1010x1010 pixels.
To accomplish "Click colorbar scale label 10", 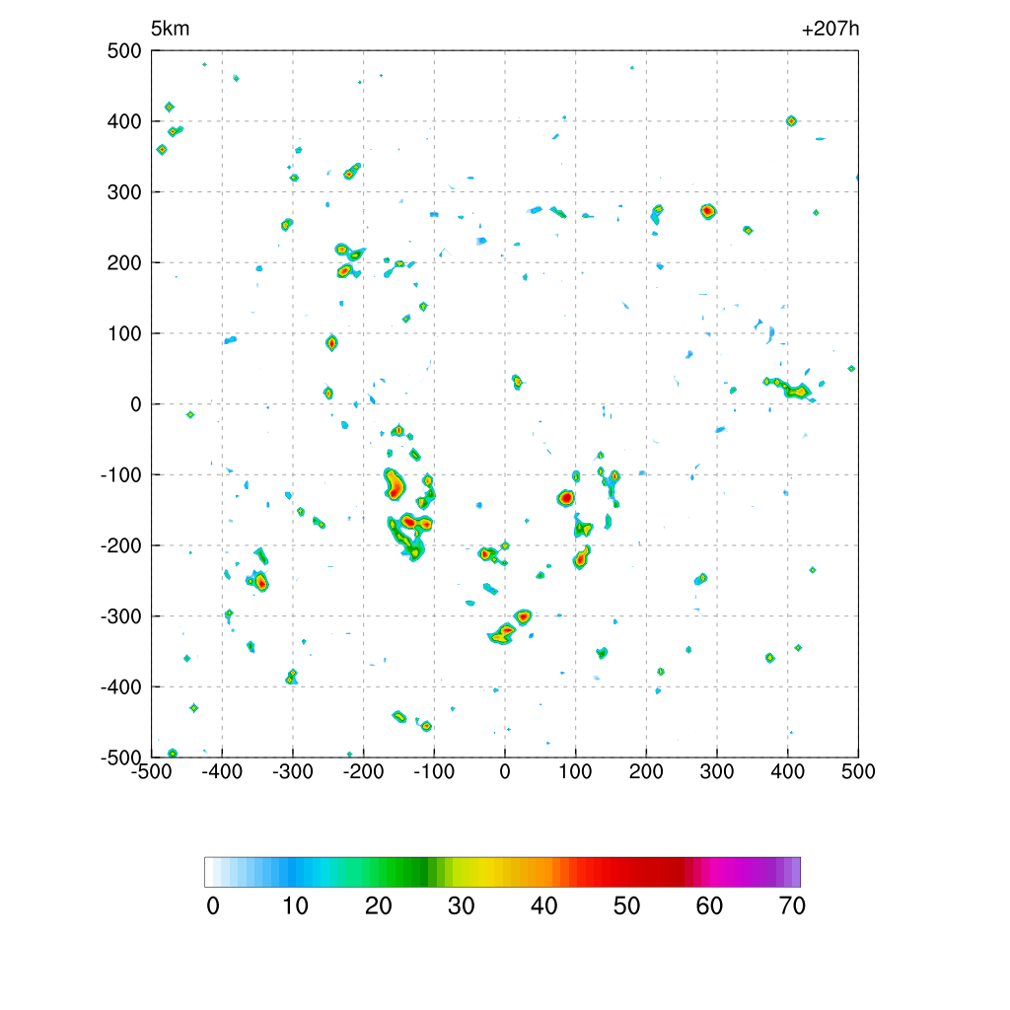I will pyautogui.click(x=296, y=906).
